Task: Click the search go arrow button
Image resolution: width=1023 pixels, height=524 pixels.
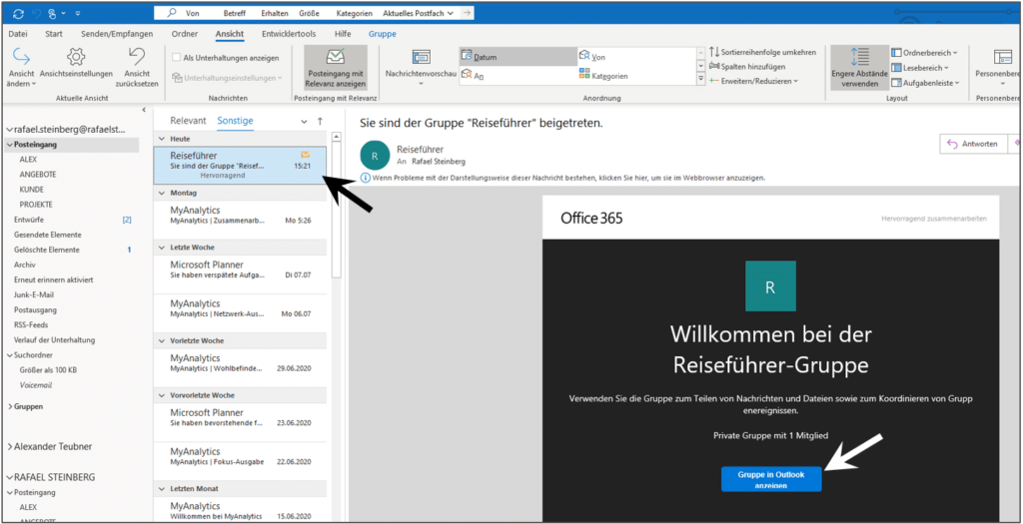Action: 466,13
